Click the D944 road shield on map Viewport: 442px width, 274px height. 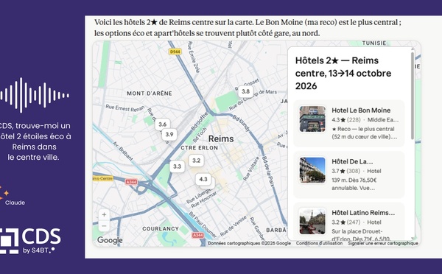(x=175, y=52)
